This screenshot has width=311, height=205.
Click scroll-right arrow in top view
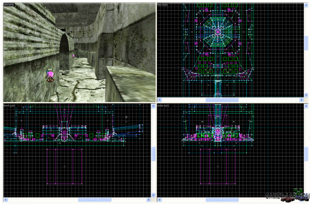tap(302, 100)
